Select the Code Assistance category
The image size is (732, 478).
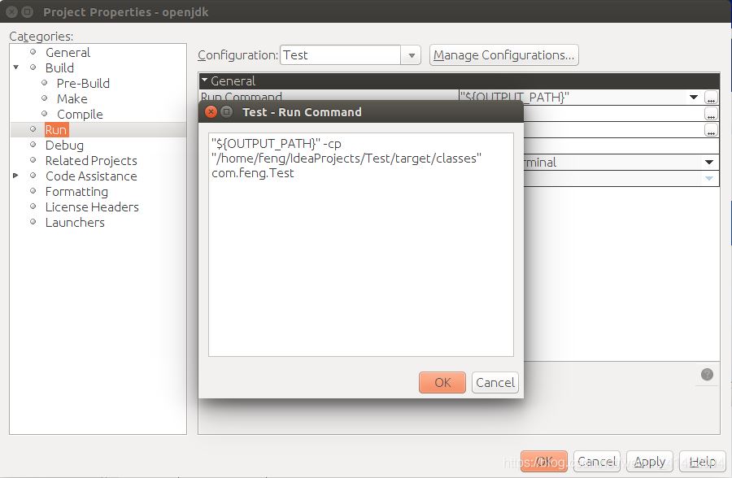click(x=91, y=176)
